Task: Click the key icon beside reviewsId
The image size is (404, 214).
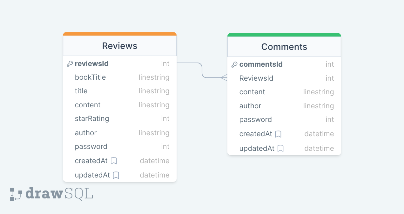Action: coord(70,64)
